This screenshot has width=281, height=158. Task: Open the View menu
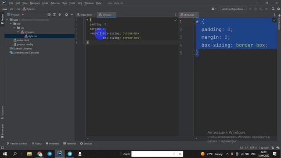(25, 3)
